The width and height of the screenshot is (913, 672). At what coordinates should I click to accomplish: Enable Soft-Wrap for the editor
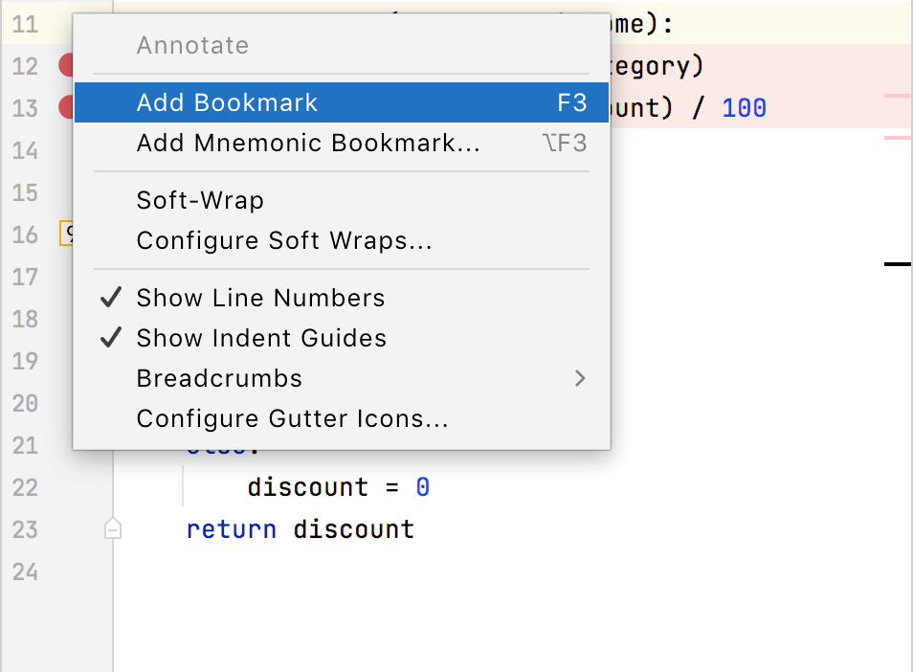tap(200, 200)
